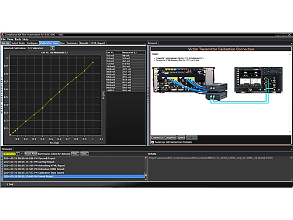The height and width of the screenshot is (220, 293).
Task: Go to the HTML Report tab
Action: [98, 43]
